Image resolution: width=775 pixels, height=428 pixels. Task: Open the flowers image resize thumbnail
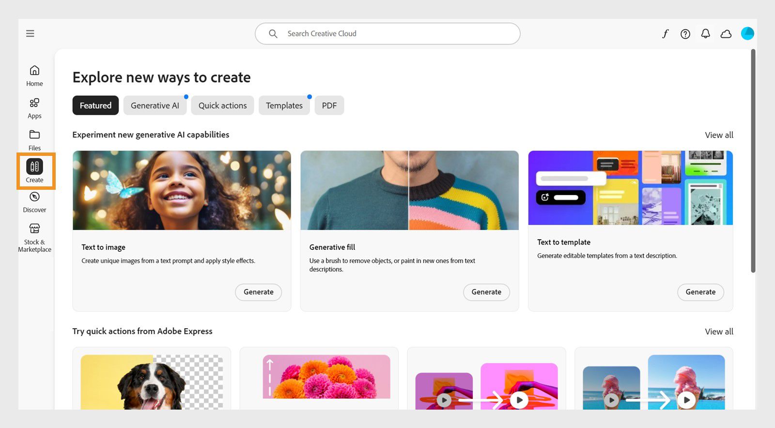(x=326, y=377)
